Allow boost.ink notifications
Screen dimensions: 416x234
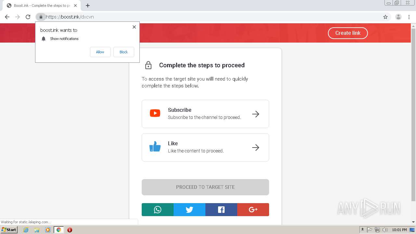point(100,52)
